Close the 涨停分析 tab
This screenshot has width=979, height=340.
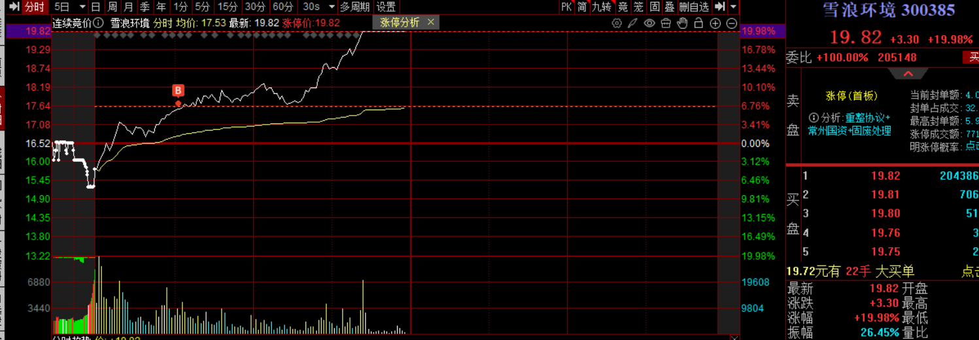tap(430, 22)
